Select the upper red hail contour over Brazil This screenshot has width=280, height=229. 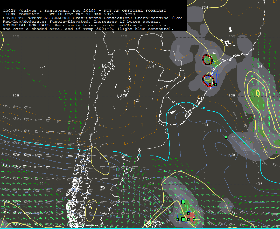click(207, 59)
